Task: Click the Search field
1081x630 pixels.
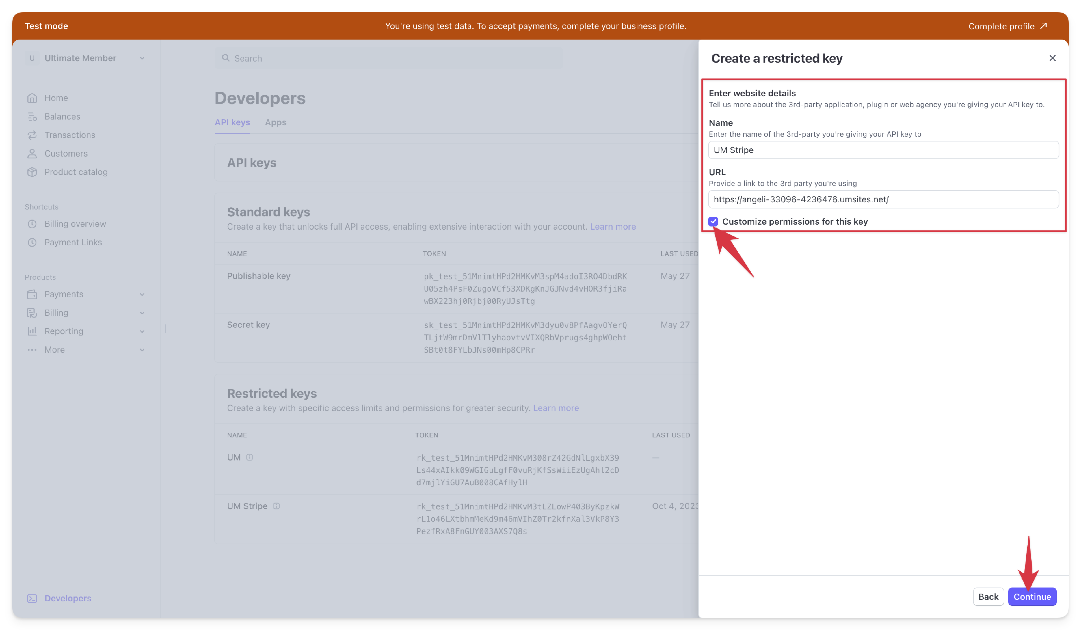Action: (x=389, y=58)
